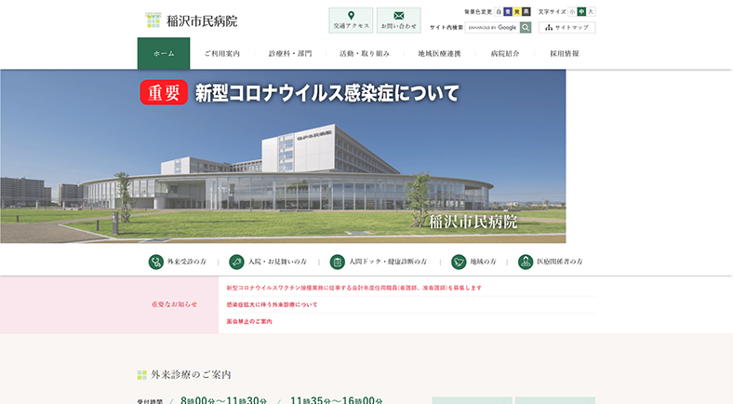This screenshot has width=733, height=404.
Task: Set background color to black (黒)
Action: click(x=526, y=12)
